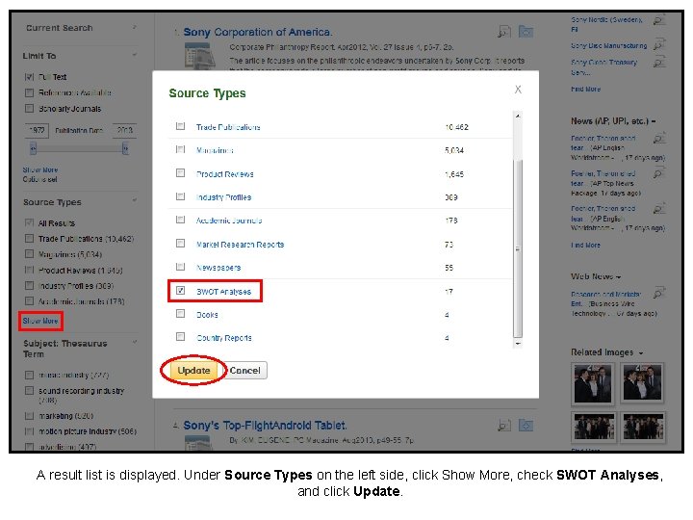Check Market Research Reports in the dialog
The height and width of the screenshot is (520, 693).
pos(180,244)
